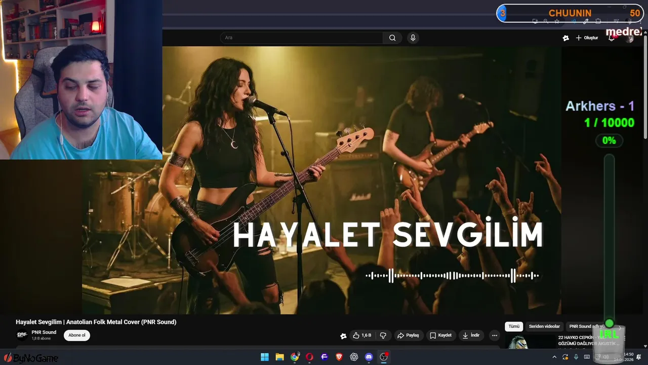Download the video with İndir

471,335
